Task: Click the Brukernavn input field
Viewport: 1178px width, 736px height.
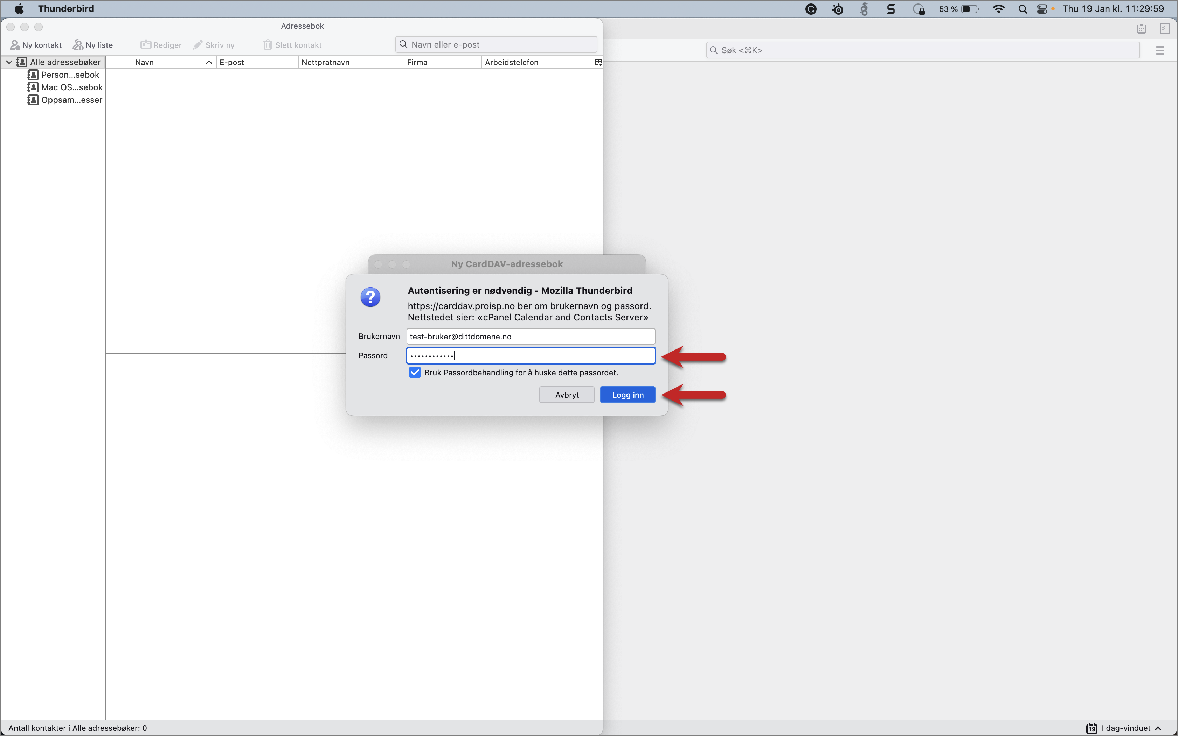Action: [x=531, y=337]
